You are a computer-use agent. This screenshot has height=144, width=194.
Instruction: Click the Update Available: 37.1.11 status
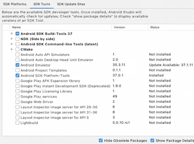(171, 65)
